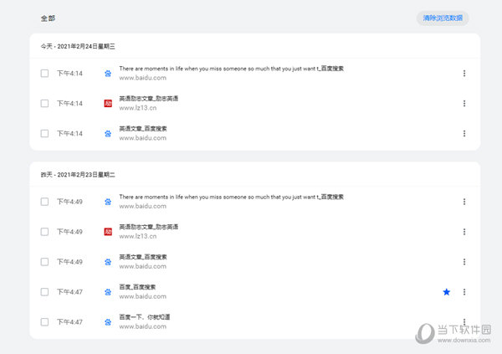The width and height of the screenshot is (502, 354).
Task: Open yesterday's 英语文章_百度搜索 history link
Action: tap(143, 257)
